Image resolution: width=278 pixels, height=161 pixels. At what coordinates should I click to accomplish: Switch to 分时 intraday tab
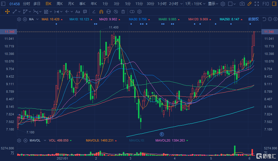(x=26, y=4)
